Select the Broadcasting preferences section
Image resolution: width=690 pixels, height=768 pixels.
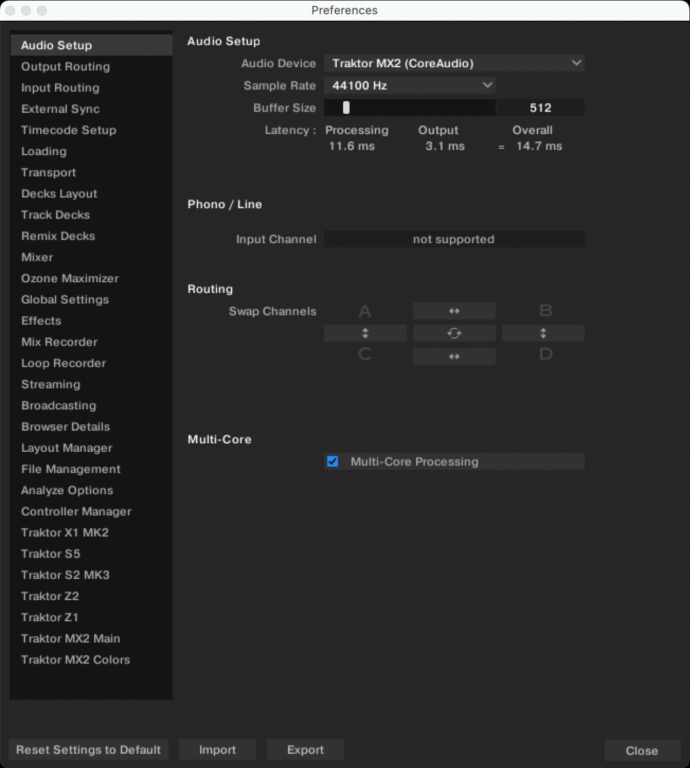coord(58,405)
